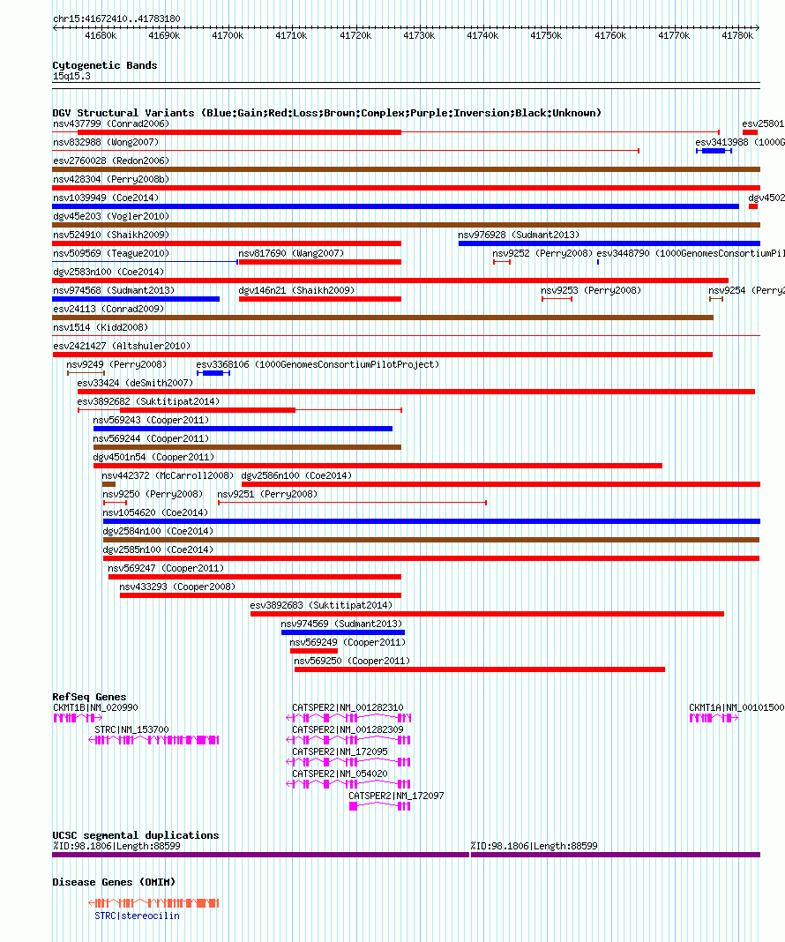
Task: Open the STRC|stereocilin OMIM link
Action: coord(137,916)
